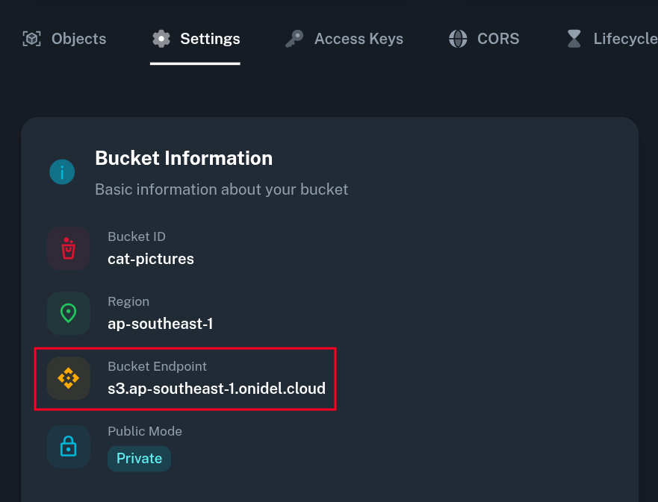
Task: Go to the CORS tab
Action: (498, 39)
